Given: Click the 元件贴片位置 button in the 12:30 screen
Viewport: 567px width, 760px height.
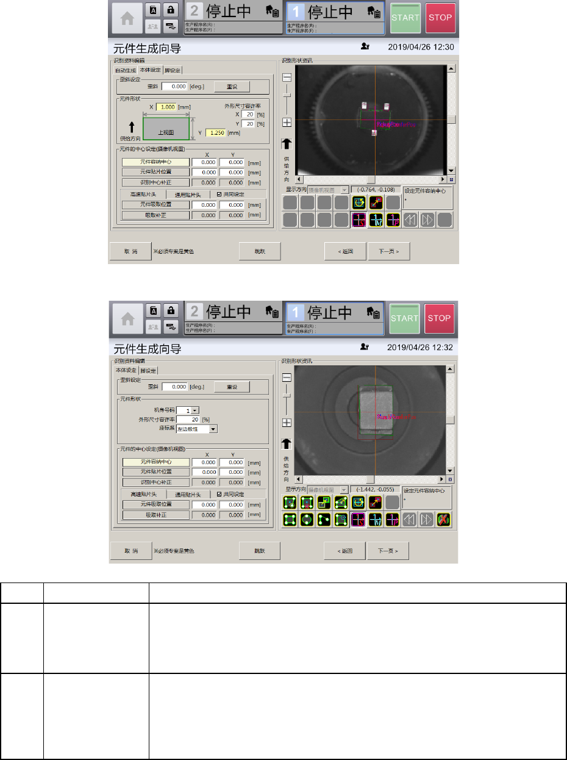Looking at the screenshot, I should (x=155, y=172).
